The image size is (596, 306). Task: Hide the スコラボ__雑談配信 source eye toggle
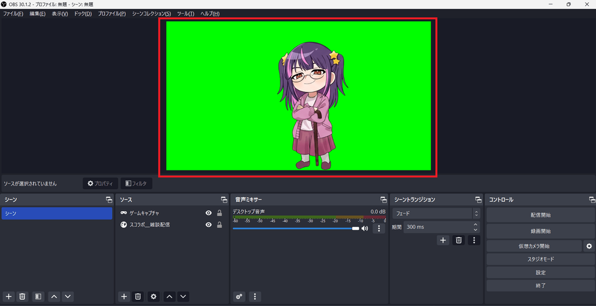(x=208, y=225)
